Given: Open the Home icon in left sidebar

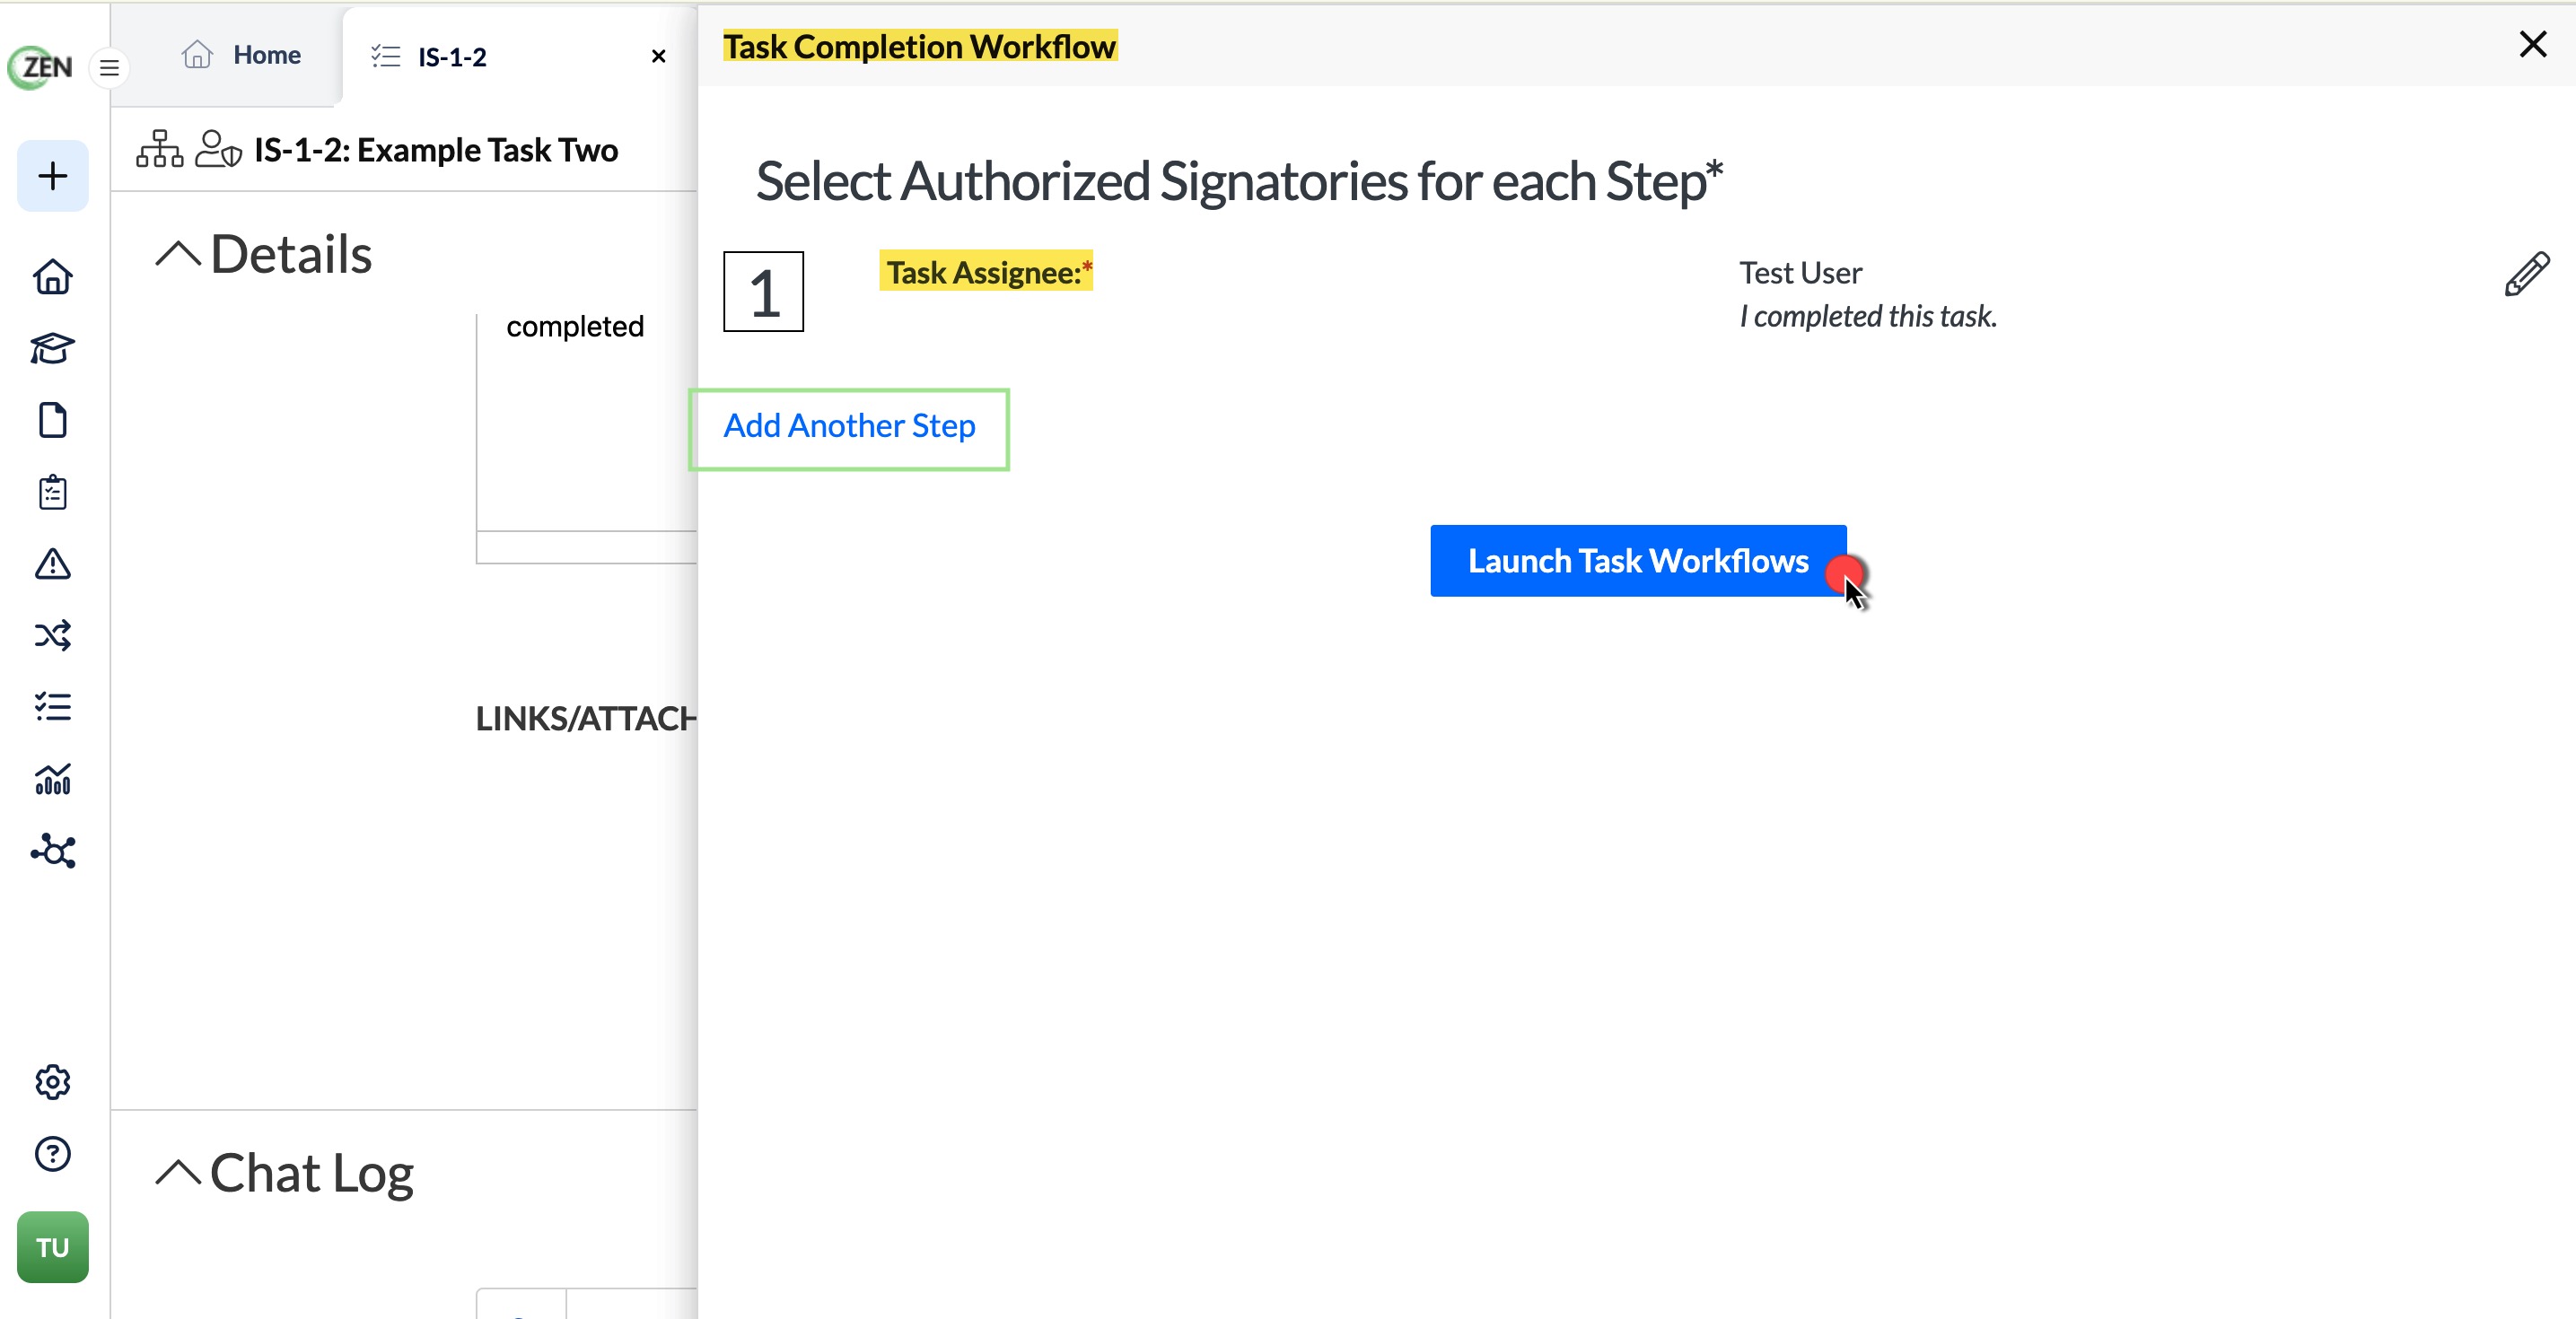Looking at the screenshot, I should [52, 277].
